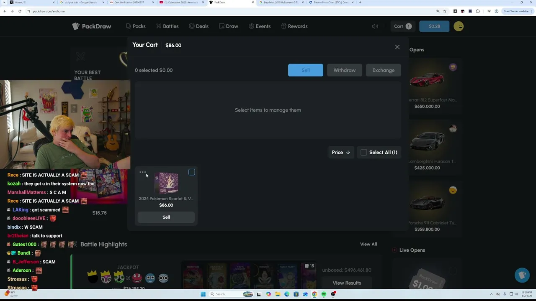536x301 pixels.
Task: Check the Select All (1) checkbox
Action: [364, 153]
